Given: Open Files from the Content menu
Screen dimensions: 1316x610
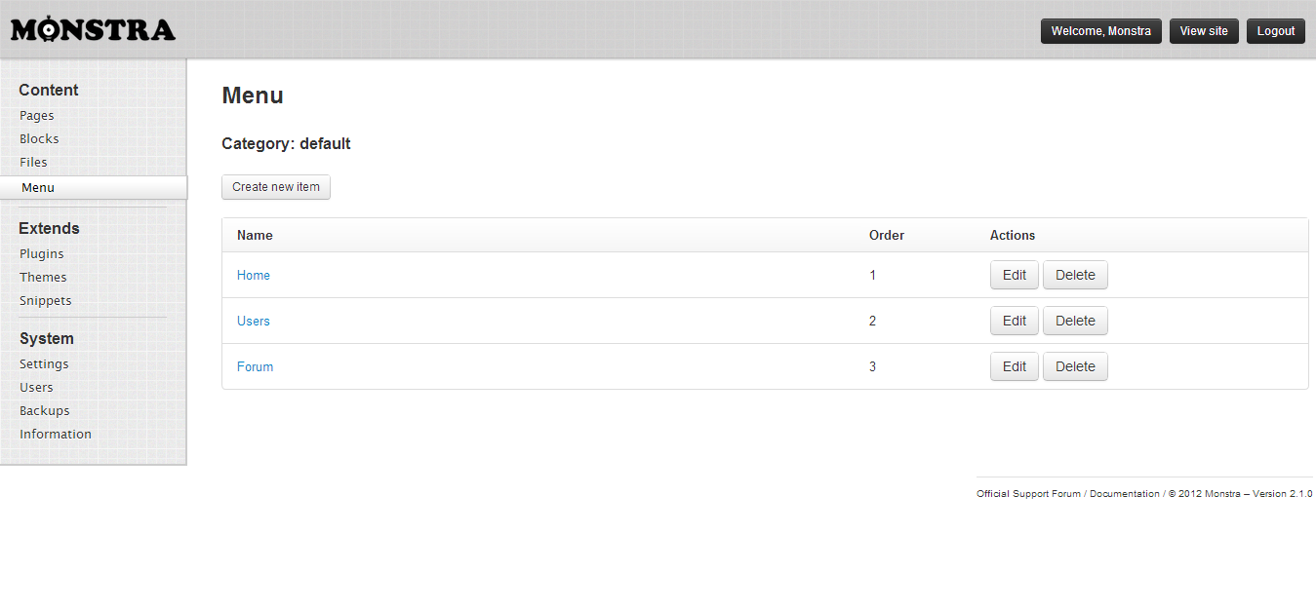Looking at the screenshot, I should click(33, 162).
